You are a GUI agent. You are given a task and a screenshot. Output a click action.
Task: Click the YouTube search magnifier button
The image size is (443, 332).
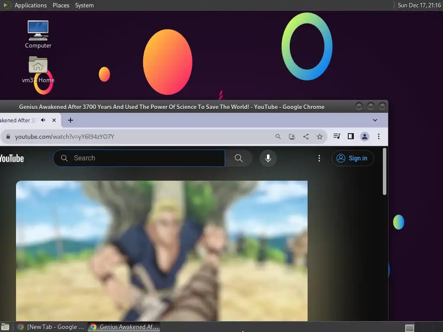pos(239,158)
